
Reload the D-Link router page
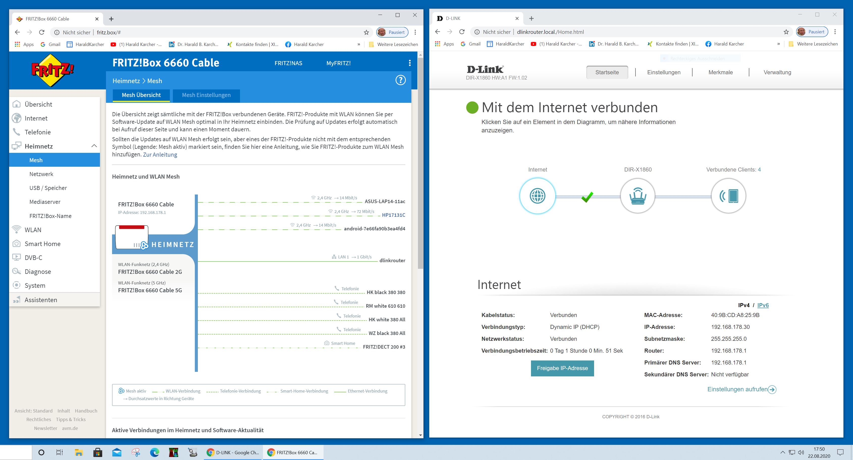click(462, 32)
